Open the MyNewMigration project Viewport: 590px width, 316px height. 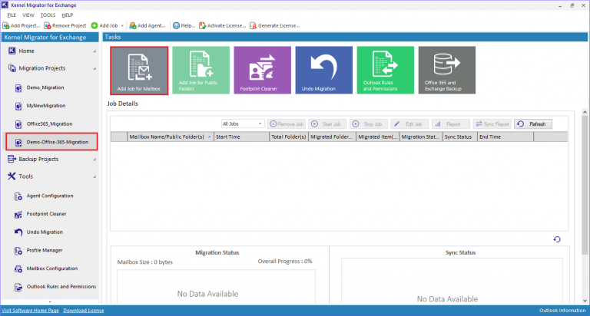click(x=46, y=106)
